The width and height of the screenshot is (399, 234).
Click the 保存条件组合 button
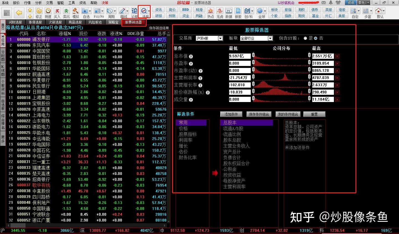pyautogui.click(x=259, y=114)
